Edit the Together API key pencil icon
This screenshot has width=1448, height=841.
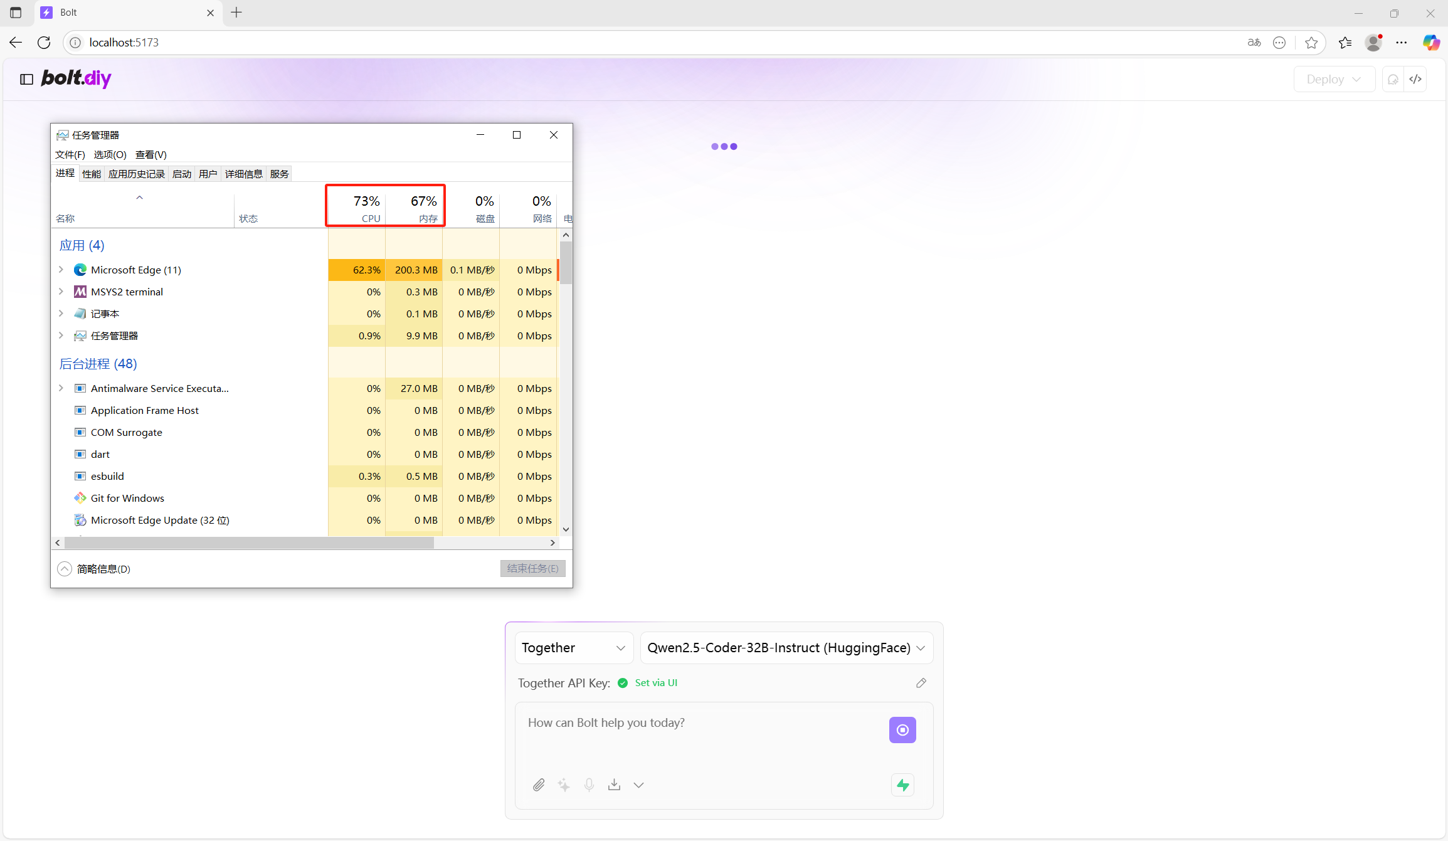click(921, 683)
